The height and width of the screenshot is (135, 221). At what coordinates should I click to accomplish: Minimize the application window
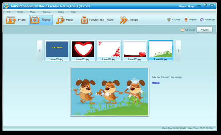(x=199, y=6)
